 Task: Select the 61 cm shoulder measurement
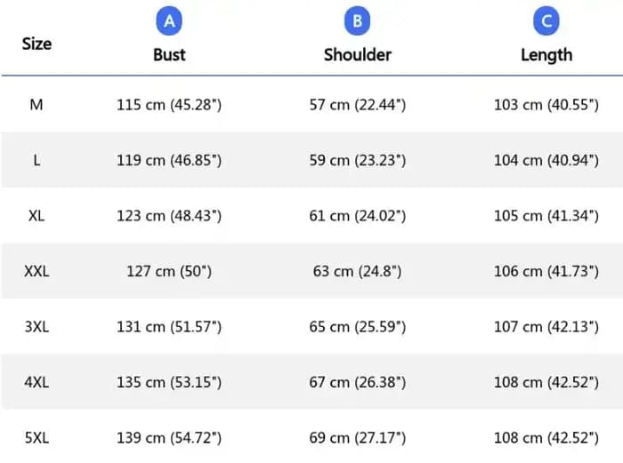click(x=357, y=216)
